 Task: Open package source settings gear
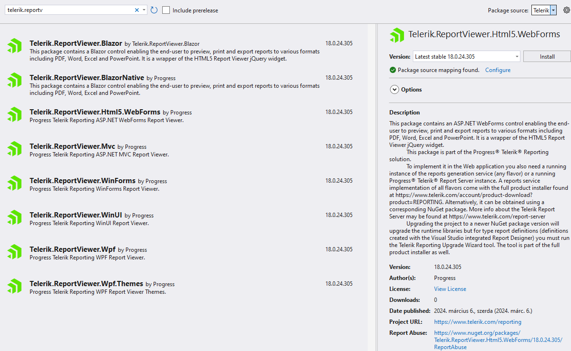[x=566, y=10]
